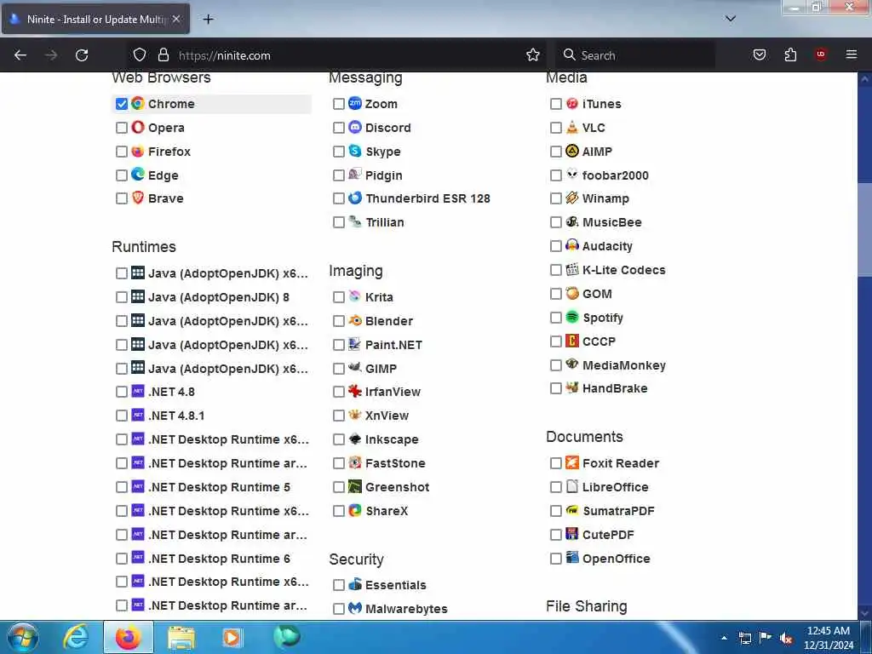
Task: Click the OpenOffice label
Action: pos(617,559)
